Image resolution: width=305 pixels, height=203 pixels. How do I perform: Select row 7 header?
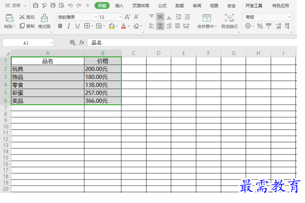[5, 108]
